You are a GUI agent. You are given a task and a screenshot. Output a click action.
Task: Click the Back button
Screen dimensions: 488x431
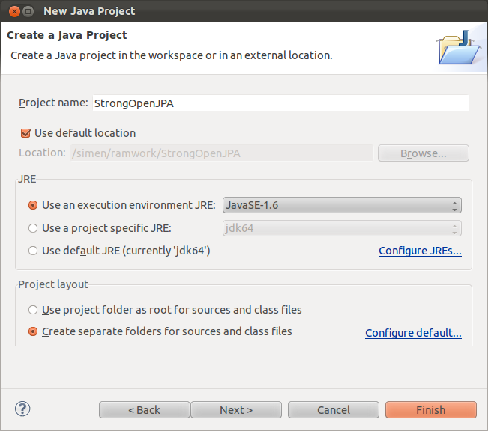pos(144,410)
